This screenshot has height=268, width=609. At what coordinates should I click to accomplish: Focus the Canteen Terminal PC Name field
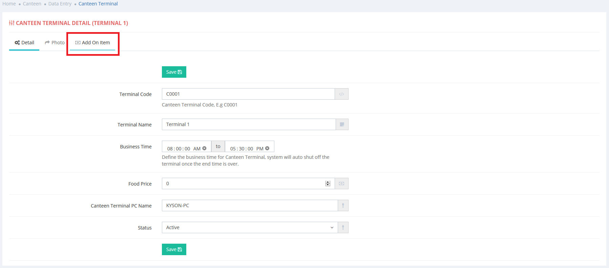coord(250,205)
